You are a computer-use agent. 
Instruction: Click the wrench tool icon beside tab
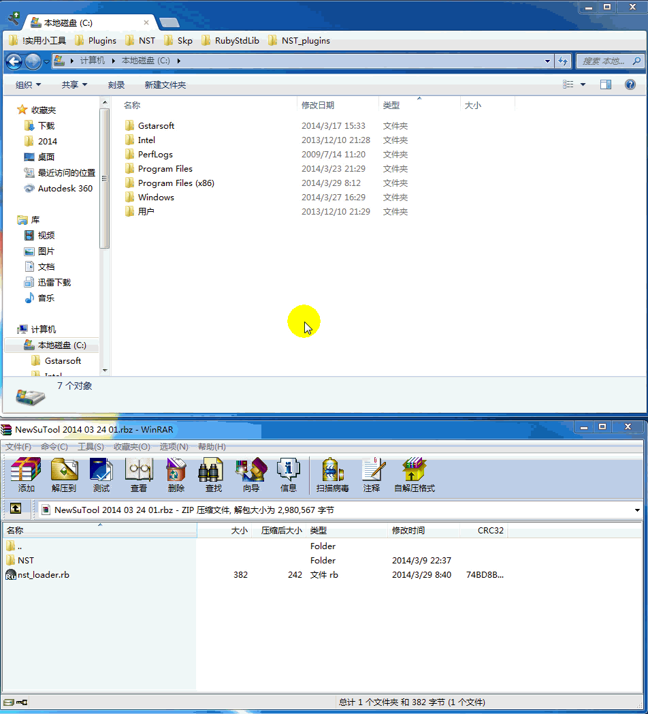[14, 18]
